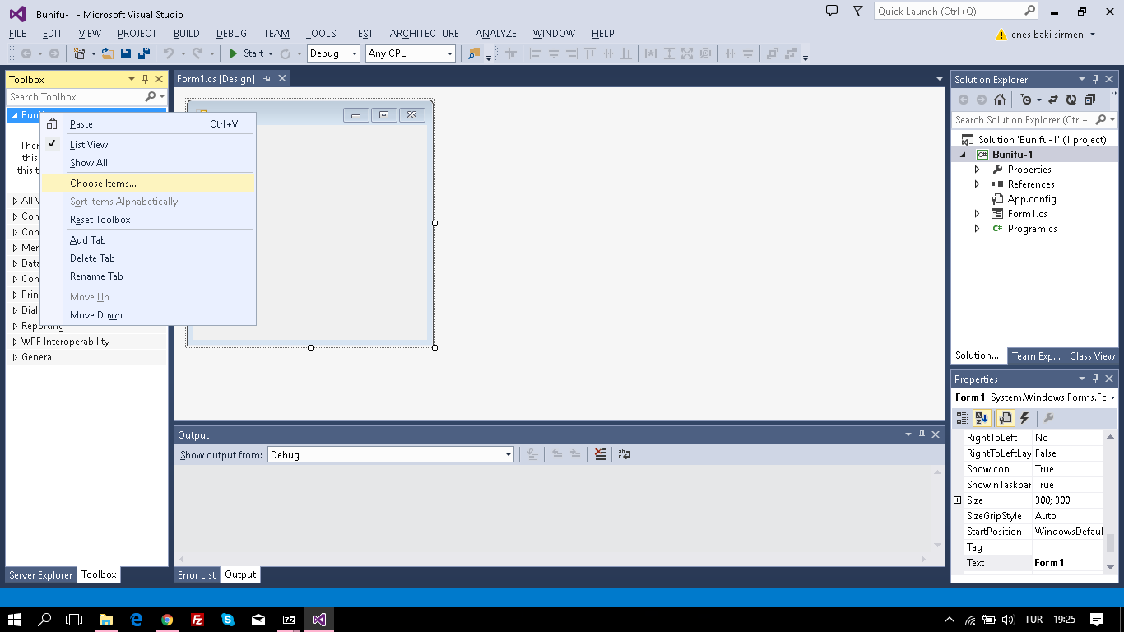
Task: Click the Properties panel scrollbar thumb
Action: click(x=1110, y=543)
